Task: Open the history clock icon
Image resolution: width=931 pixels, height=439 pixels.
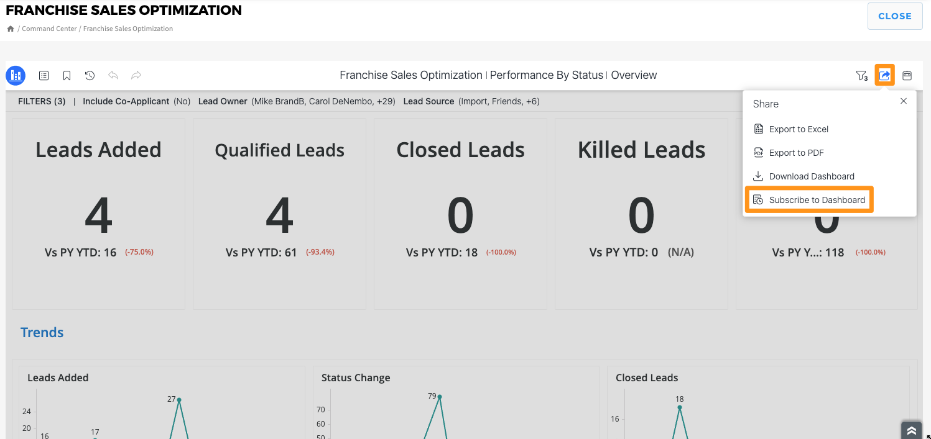Action: (90, 76)
